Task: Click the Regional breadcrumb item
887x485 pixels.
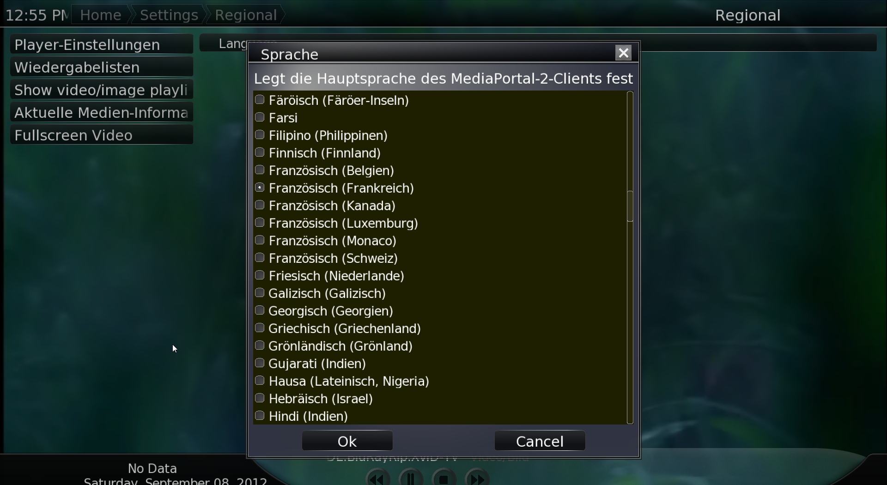Action: pos(245,15)
